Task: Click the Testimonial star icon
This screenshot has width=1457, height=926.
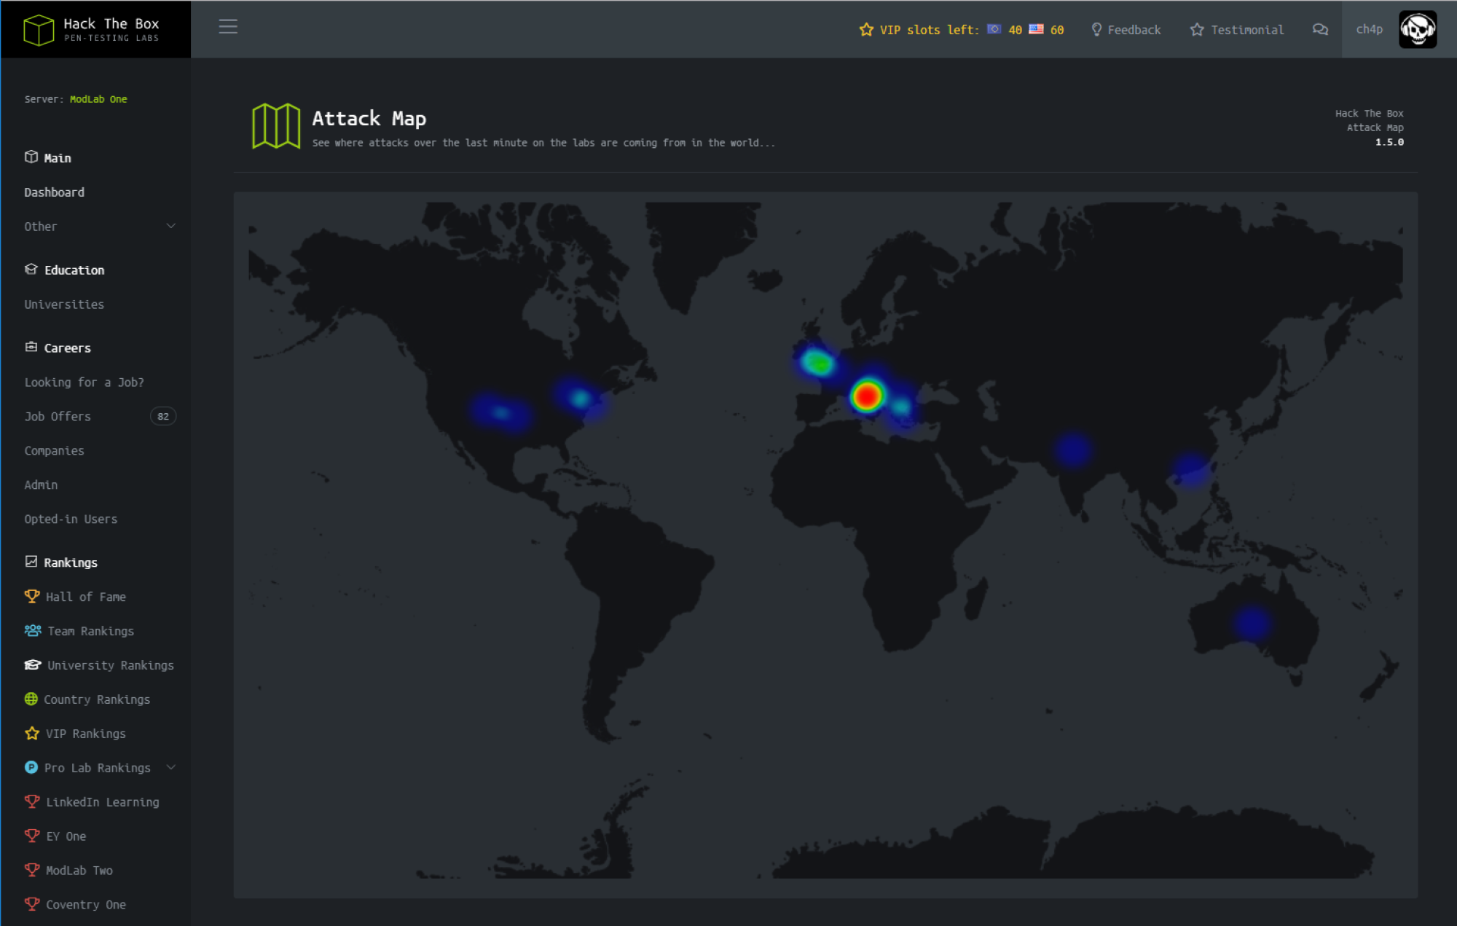Action: [x=1196, y=29]
